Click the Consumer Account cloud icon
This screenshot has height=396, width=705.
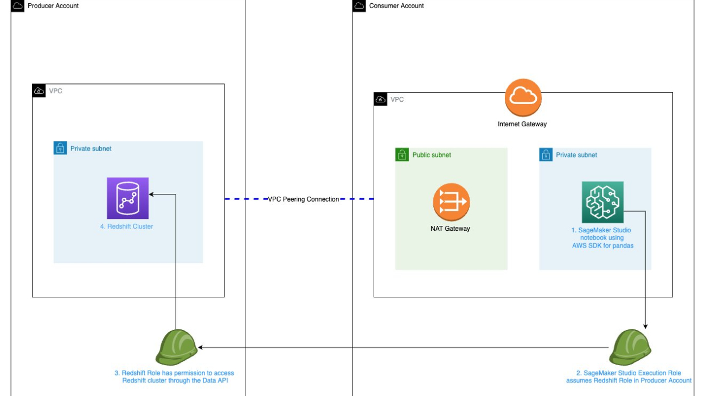(x=359, y=6)
